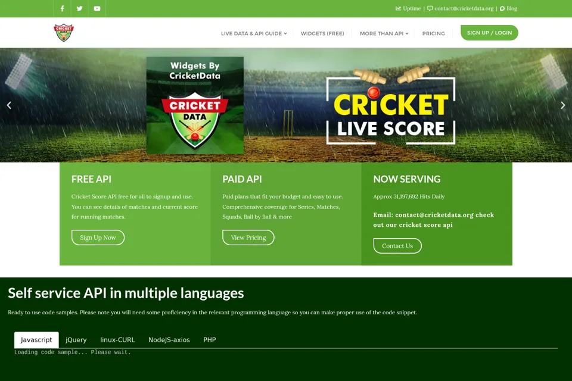Click the Uptime chart icon

click(399, 8)
